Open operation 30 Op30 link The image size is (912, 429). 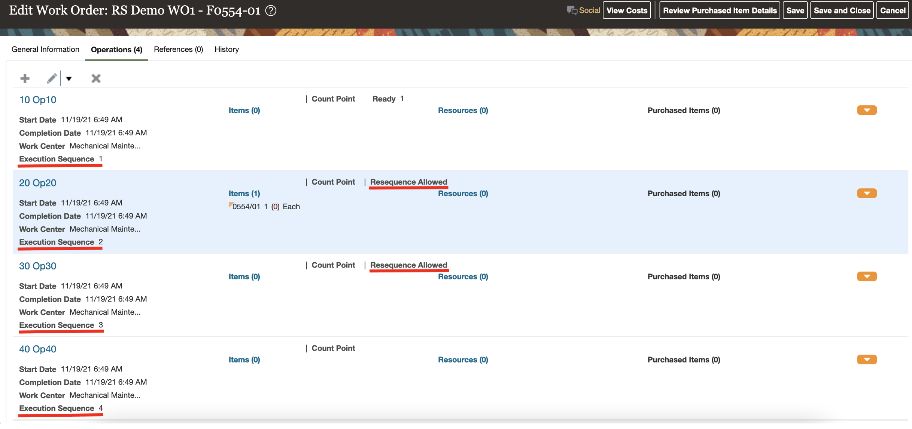37,266
